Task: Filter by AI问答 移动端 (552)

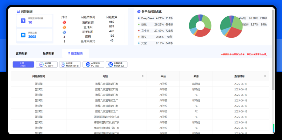Action: pos(70,65)
